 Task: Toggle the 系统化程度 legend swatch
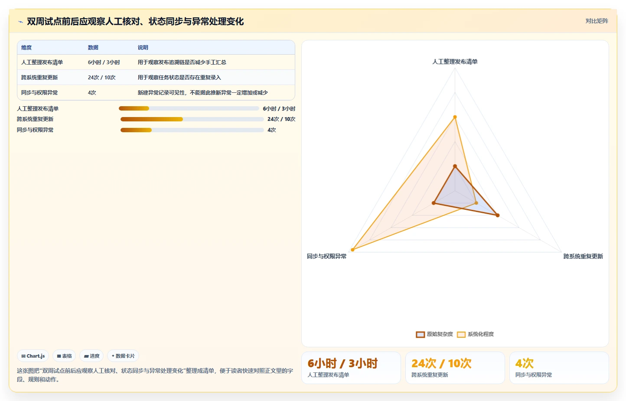(461, 334)
